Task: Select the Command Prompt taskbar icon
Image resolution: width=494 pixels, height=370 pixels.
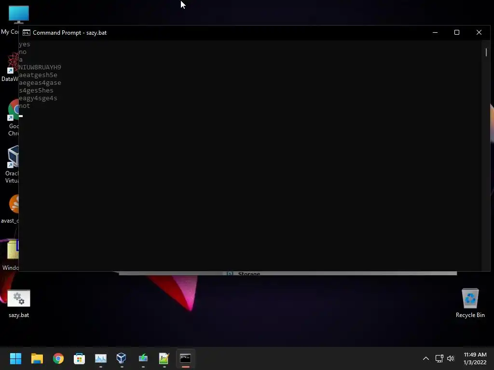Action: click(185, 358)
